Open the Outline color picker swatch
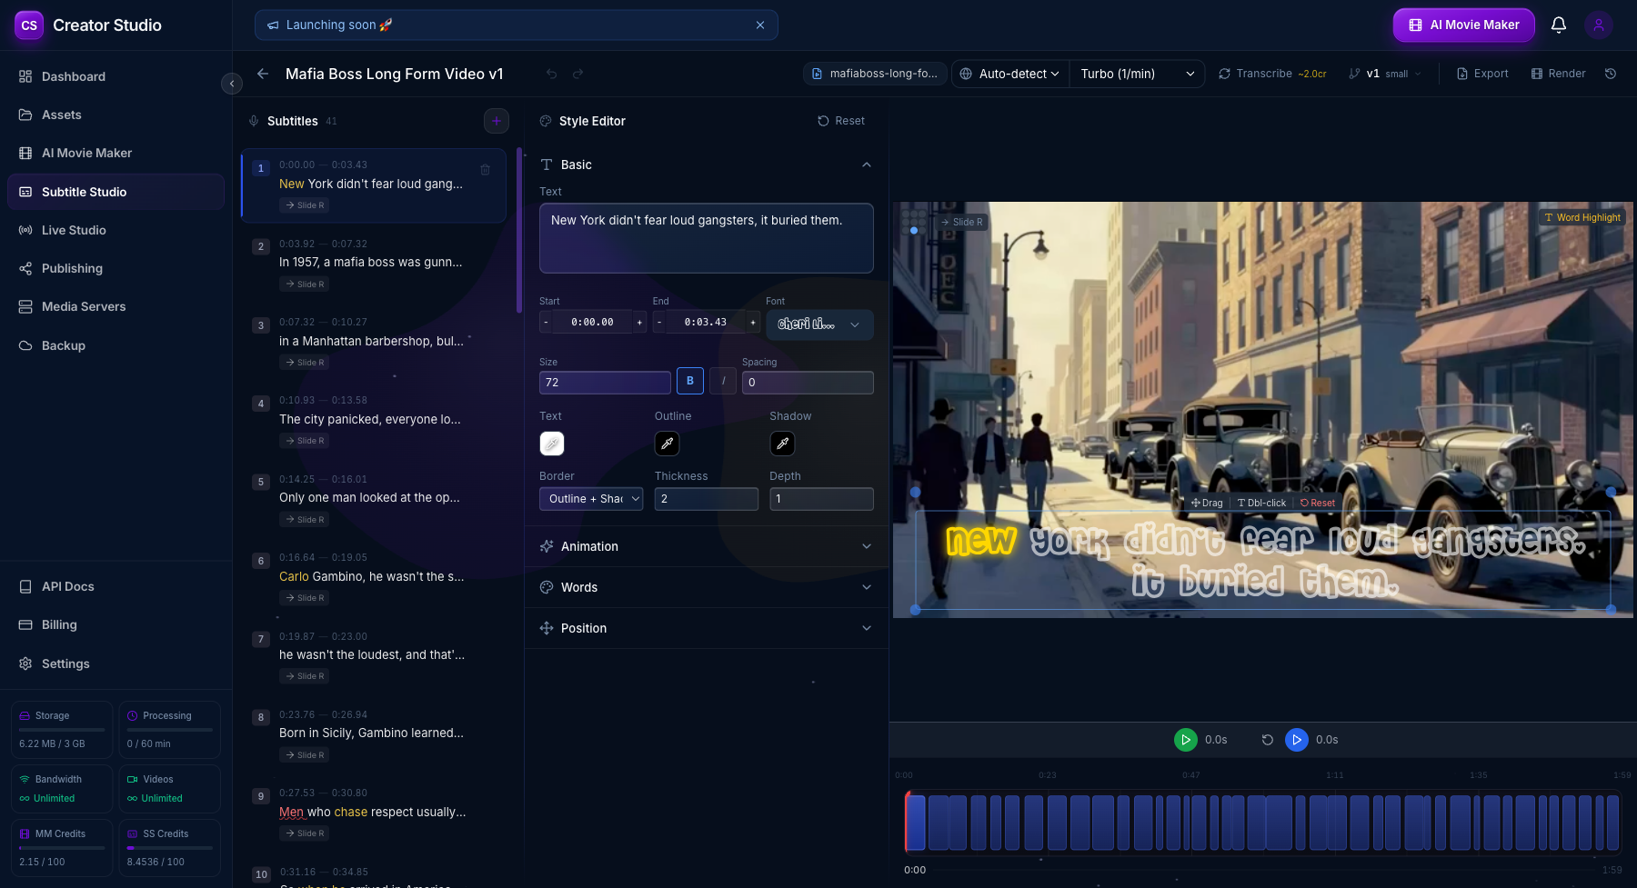Screen dimensions: 1637x888 (667, 444)
